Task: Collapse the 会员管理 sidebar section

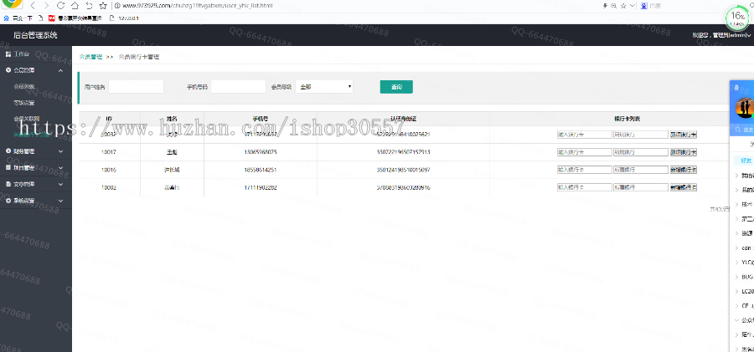Action: [35, 70]
